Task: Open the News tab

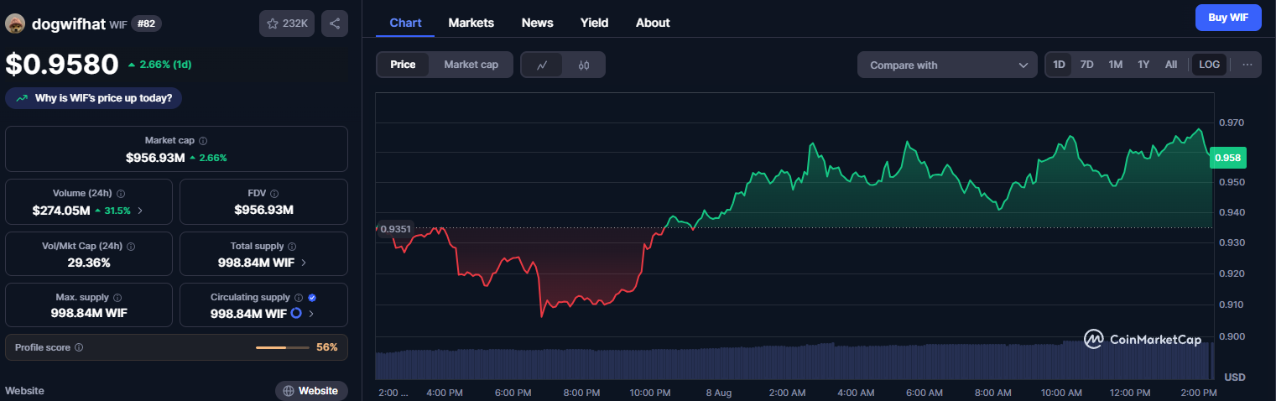Action: click(538, 23)
